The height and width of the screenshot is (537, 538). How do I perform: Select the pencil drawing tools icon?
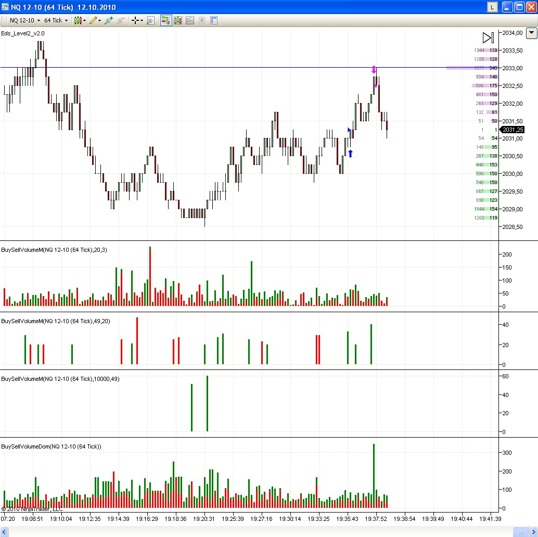[93, 20]
